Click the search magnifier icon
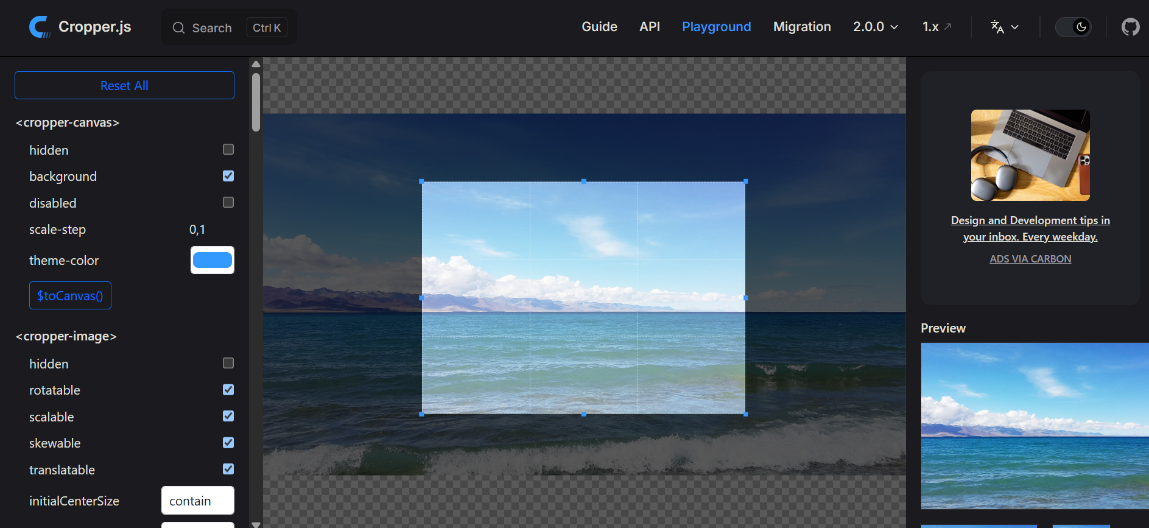Viewport: 1149px width, 528px height. tap(178, 28)
